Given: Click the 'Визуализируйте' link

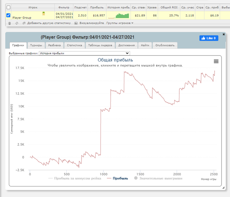Looking at the screenshot, I should tap(92, 23).
